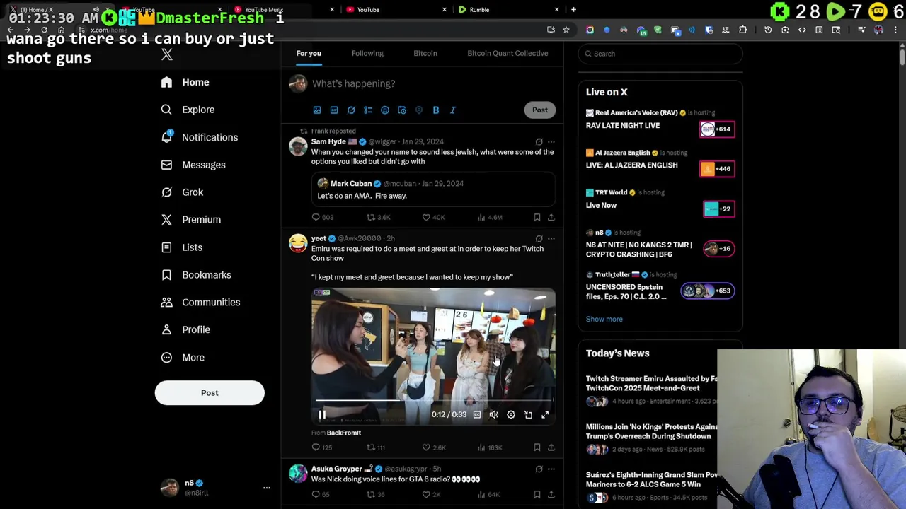Open the emoji picker in composer
This screenshot has height=509, width=906.
385,110
